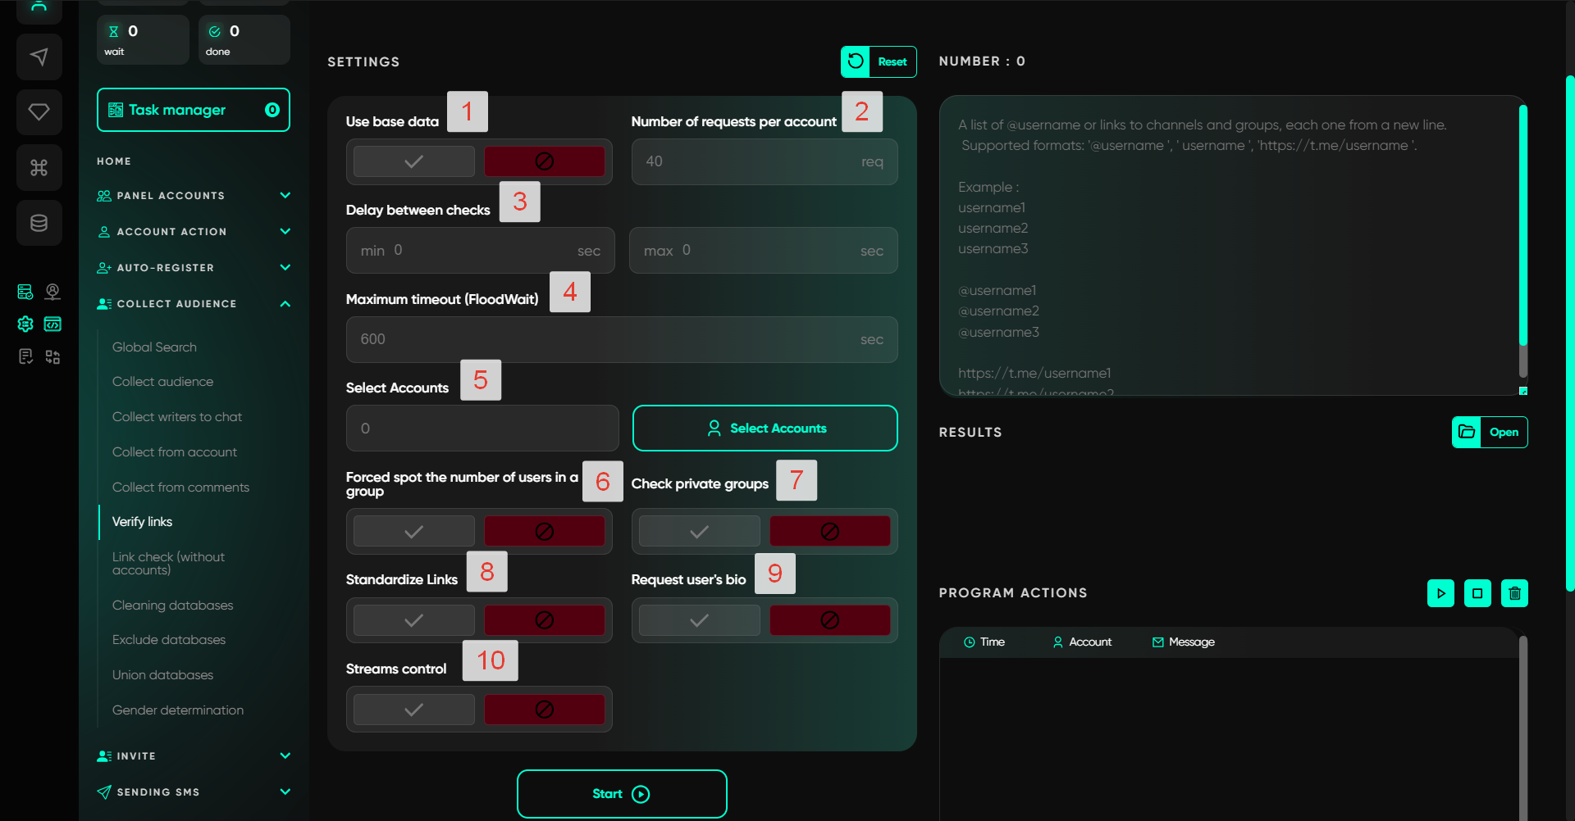Click the Start button

(x=622, y=794)
